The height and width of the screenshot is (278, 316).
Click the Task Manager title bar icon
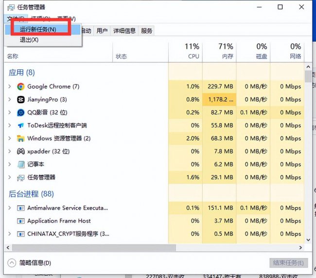tap(11, 7)
